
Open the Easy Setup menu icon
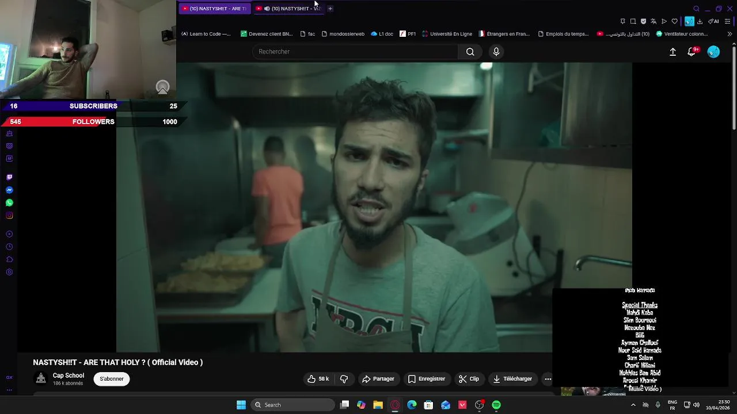tap(728, 21)
